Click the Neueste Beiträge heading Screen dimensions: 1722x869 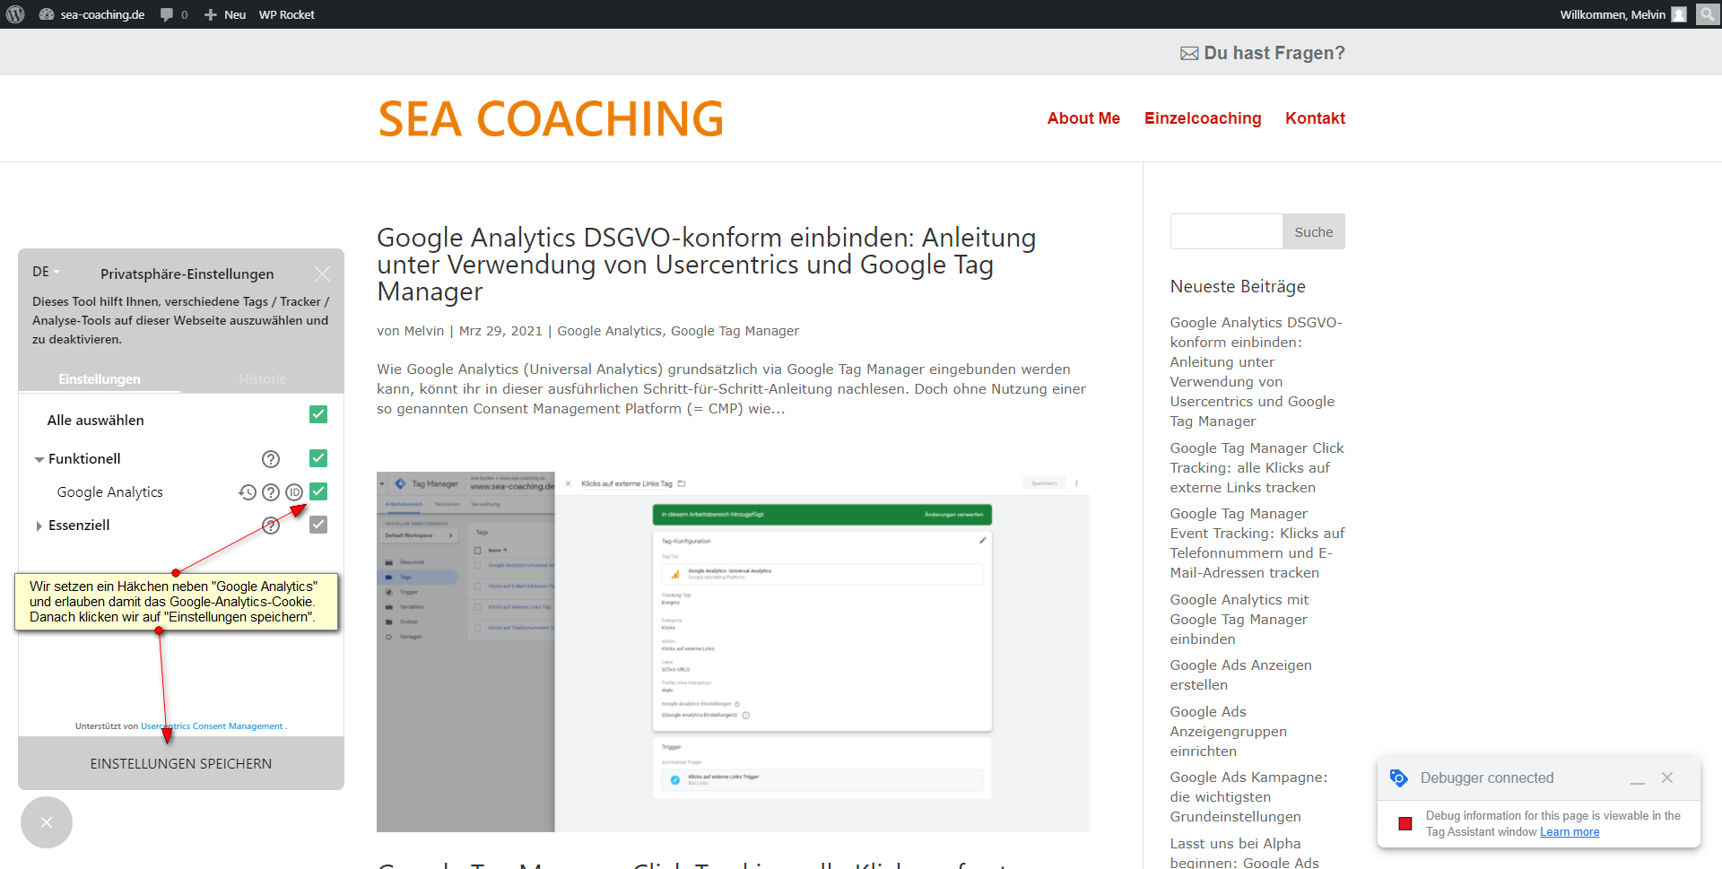tap(1238, 286)
